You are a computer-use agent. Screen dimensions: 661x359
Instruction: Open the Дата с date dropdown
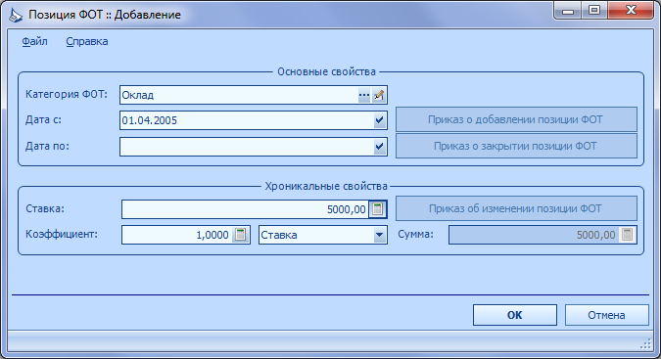pos(379,120)
